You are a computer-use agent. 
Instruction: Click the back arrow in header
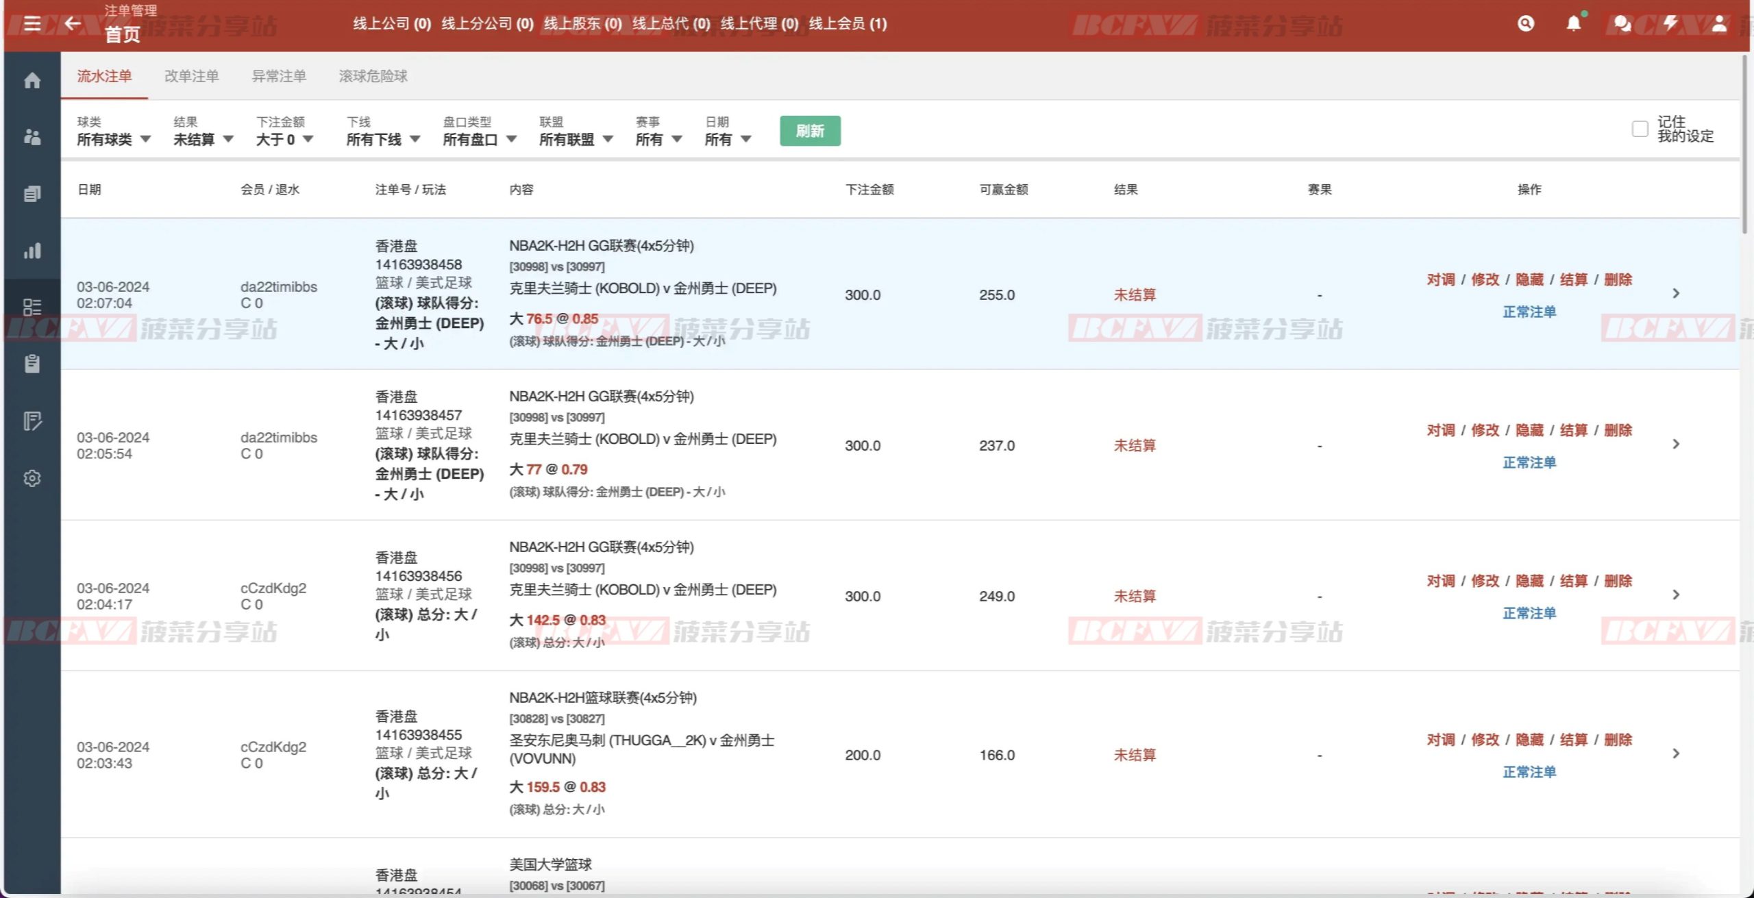tap(73, 24)
